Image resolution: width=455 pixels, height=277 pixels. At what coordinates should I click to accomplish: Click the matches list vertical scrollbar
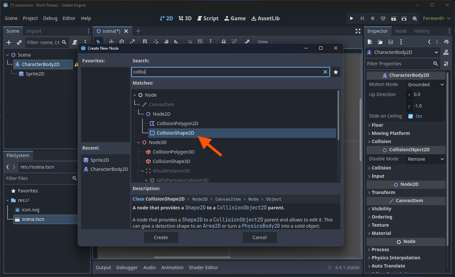[338, 115]
